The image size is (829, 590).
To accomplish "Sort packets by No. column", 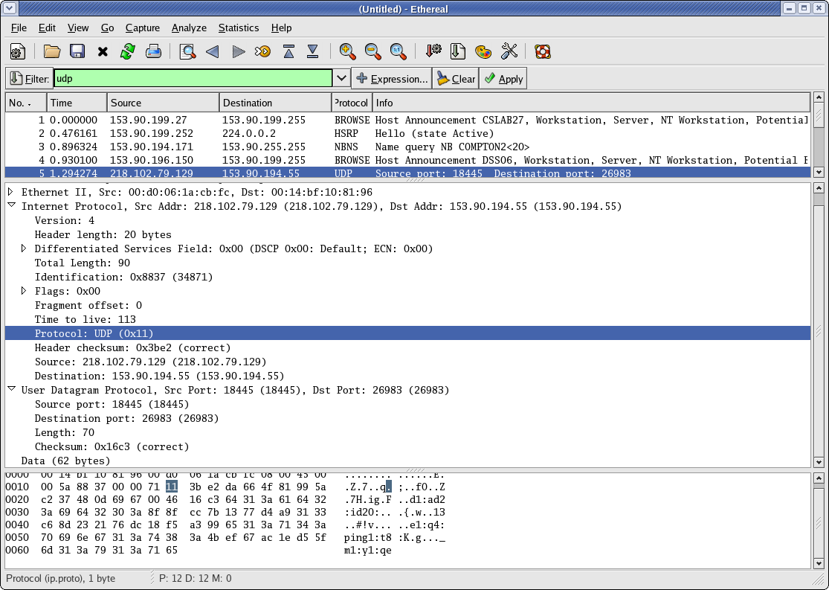I will point(26,103).
